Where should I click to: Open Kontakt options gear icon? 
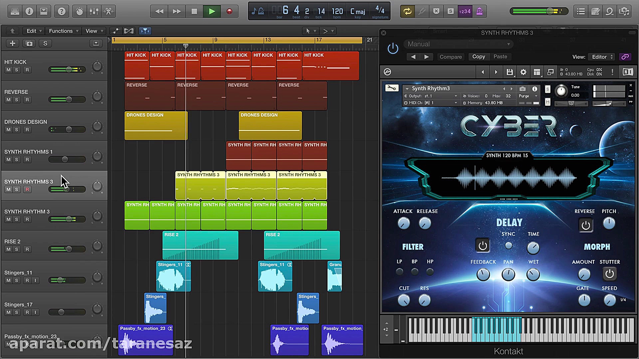(523, 72)
